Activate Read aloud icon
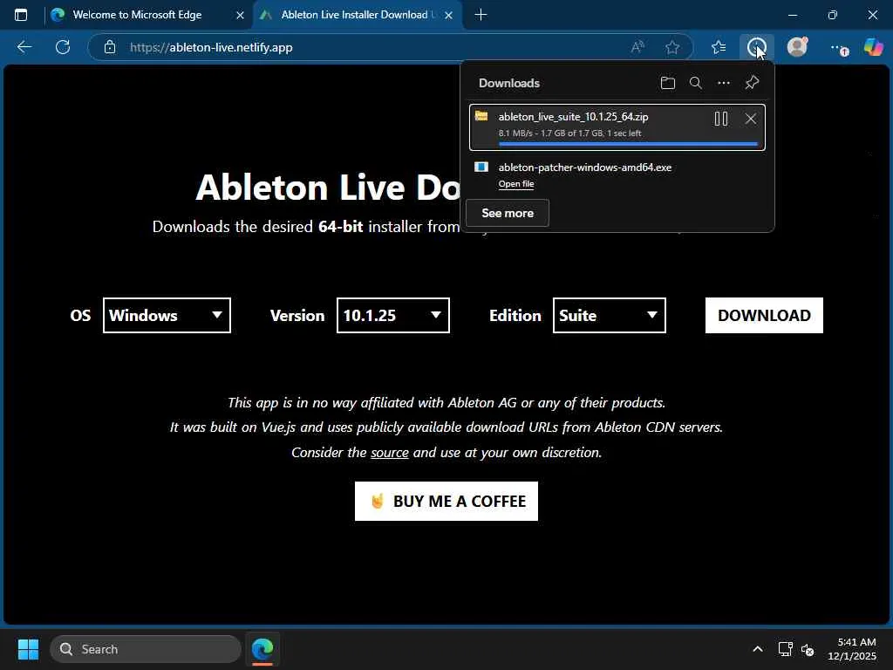Screen dimensions: 893x670 click(637, 47)
